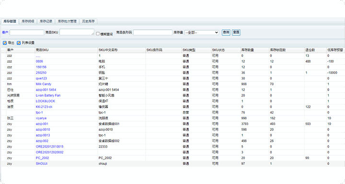Screen dimensions: 345x184
Task: Expand the 库存量 dropdown showing --全部--
Action: (x=202, y=33)
